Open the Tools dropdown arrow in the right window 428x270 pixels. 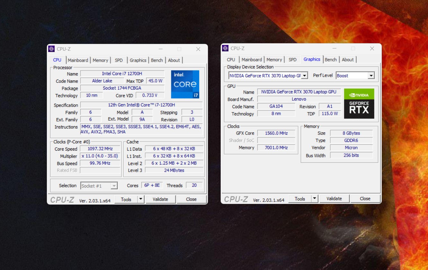[x=315, y=199]
